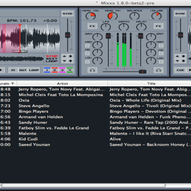The image size is (191, 191).
Task: Click the LOOP OUT marker on the left waveform
Action: click(20, 51)
